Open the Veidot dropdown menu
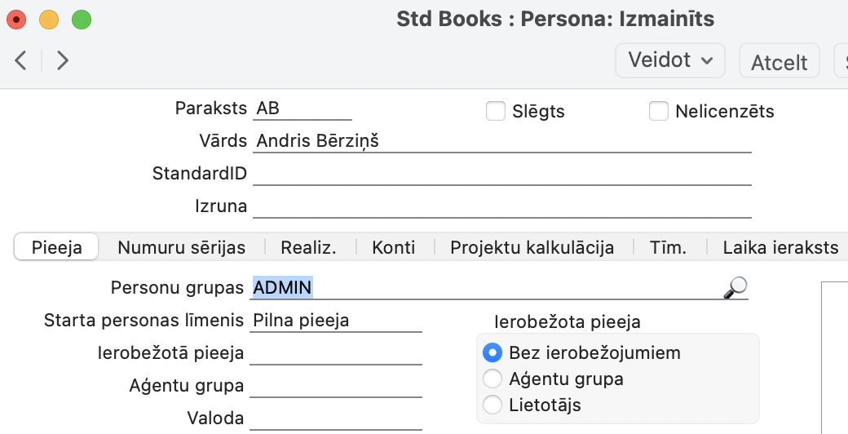Viewport: 848px width, 434px height. [670, 60]
